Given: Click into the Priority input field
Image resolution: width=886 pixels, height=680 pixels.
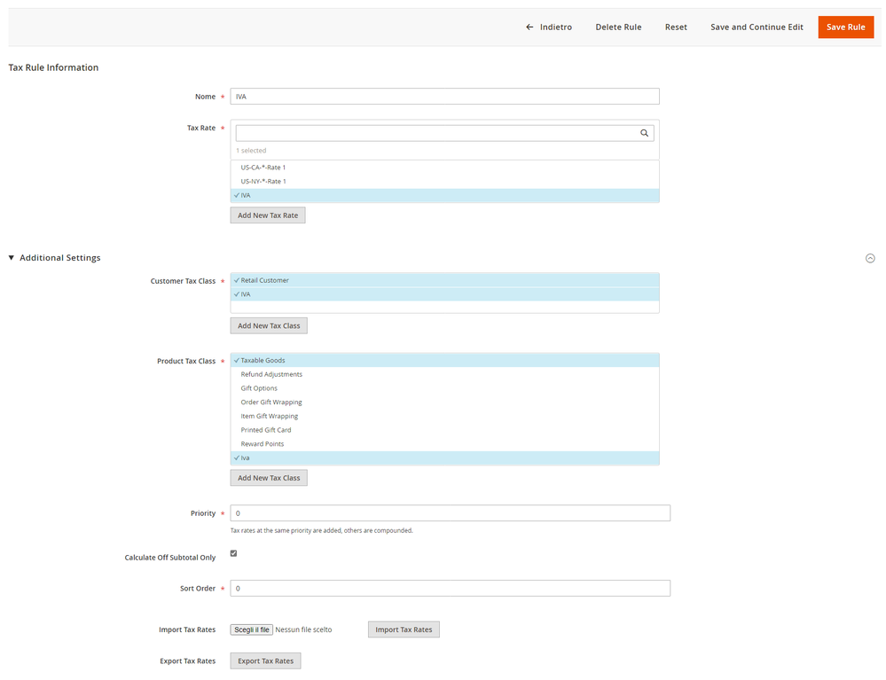Looking at the screenshot, I should coord(450,513).
